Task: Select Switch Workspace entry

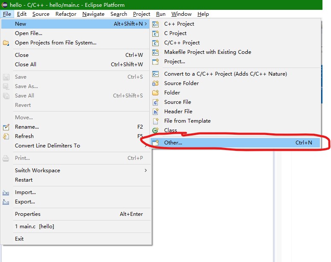Action: [x=76, y=171]
